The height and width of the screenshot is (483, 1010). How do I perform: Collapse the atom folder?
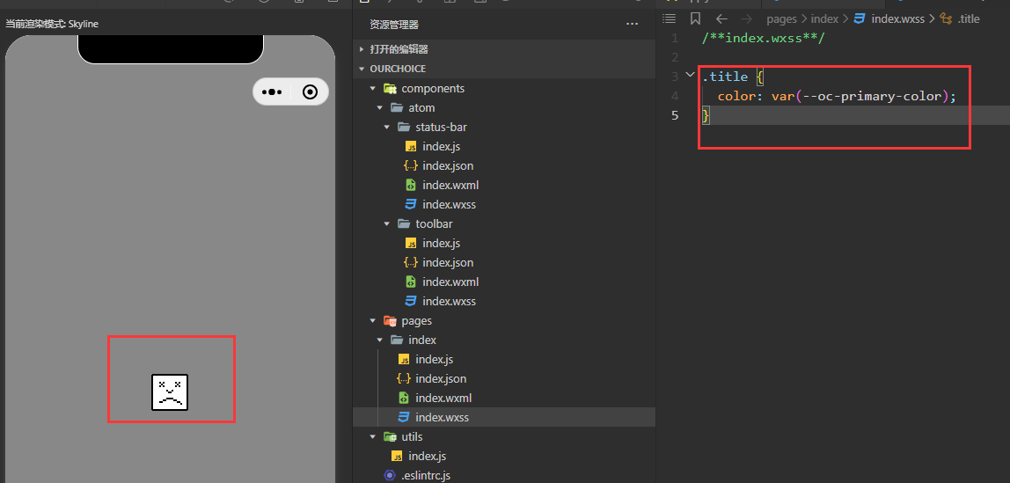tap(380, 107)
